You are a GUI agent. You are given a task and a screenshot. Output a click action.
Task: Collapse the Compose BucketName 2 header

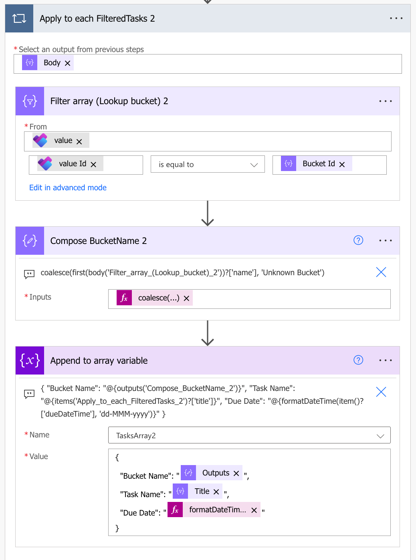(208, 241)
